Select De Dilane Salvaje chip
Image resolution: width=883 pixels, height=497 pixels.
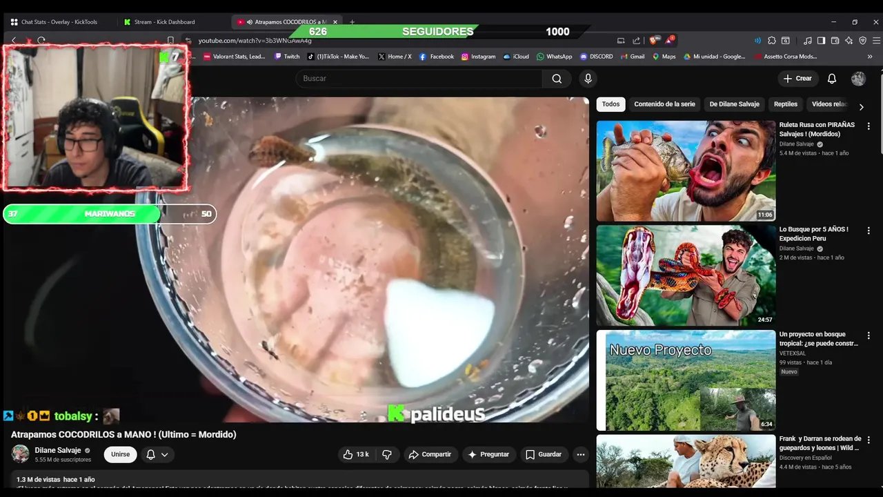tap(734, 104)
